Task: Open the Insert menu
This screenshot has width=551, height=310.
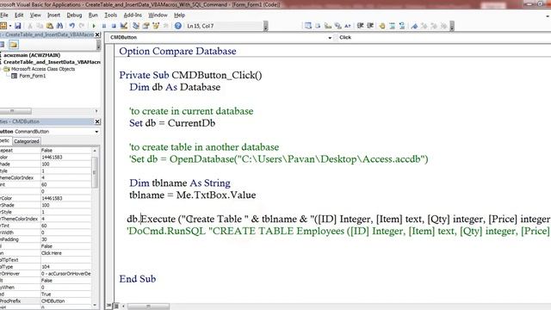Action: pyautogui.click(x=53, y=15)
